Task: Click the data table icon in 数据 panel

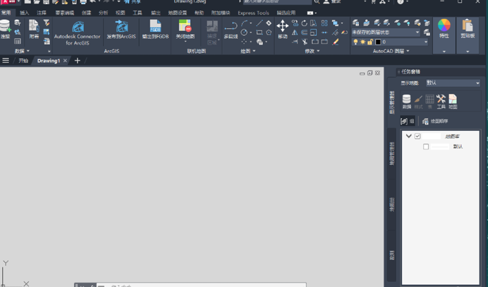Action: [18, 41]
